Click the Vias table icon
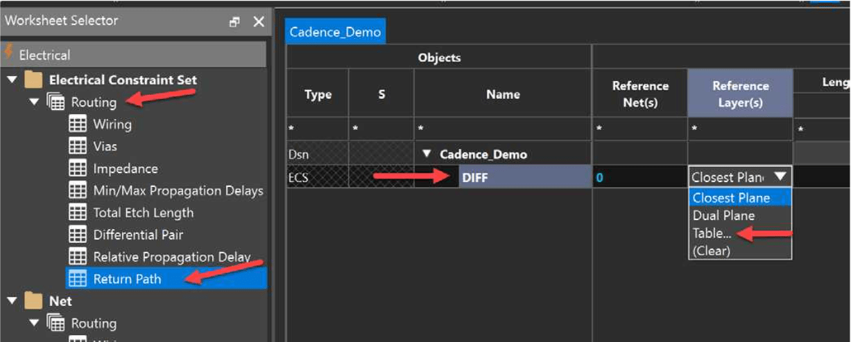Screen dimensions: 851x342 tap(78, 147)
